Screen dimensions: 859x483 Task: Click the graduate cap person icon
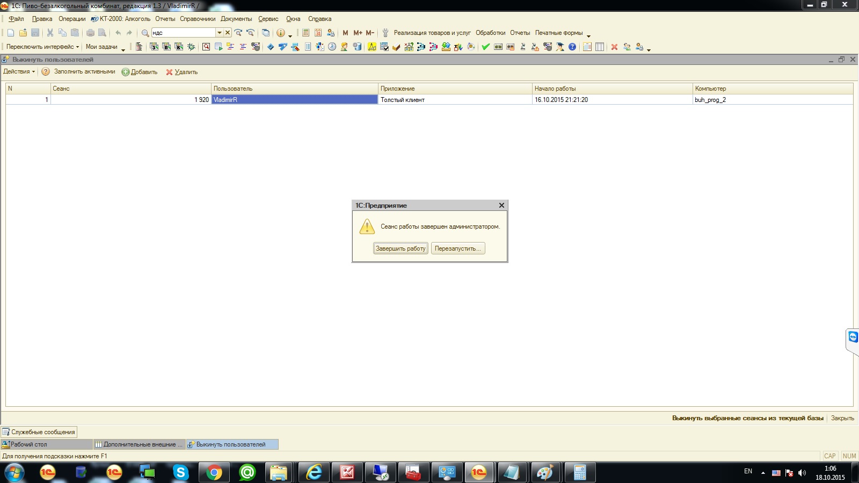tap(560, 47)
